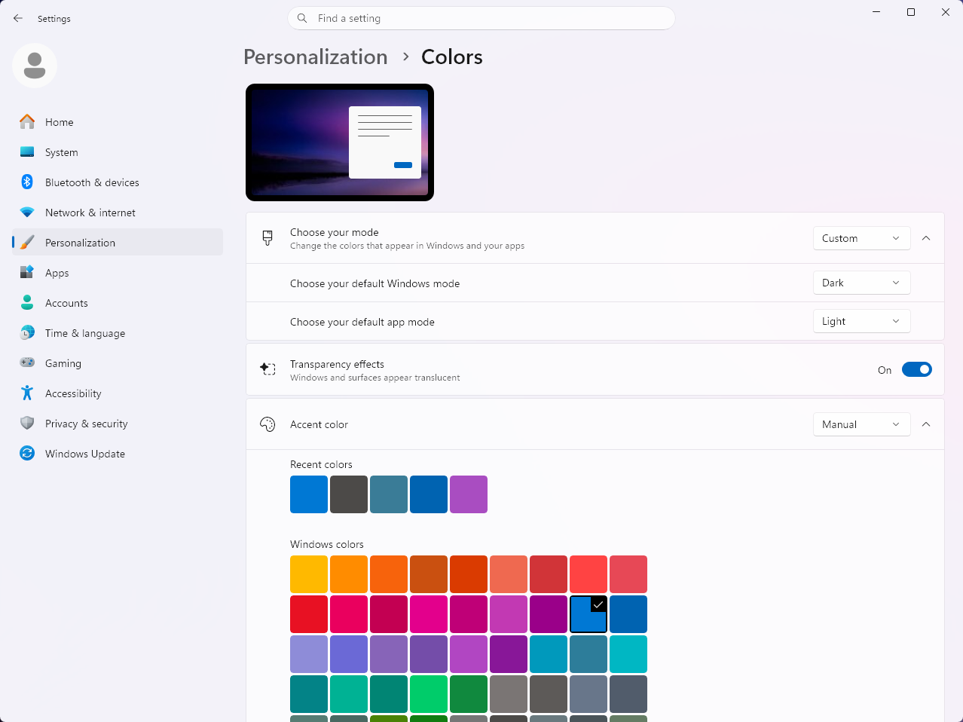Collapse the Choose your mode section chevron
The image size is (963, 722).
(x=926, y=238)
